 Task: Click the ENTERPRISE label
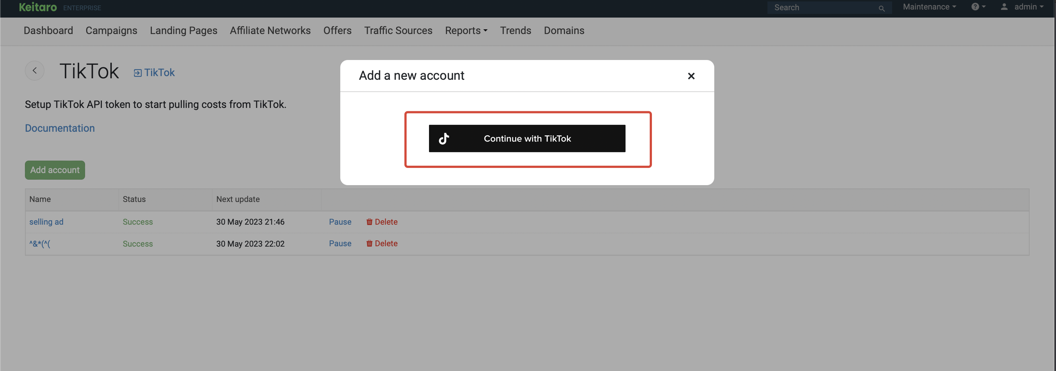pos(82,8)
